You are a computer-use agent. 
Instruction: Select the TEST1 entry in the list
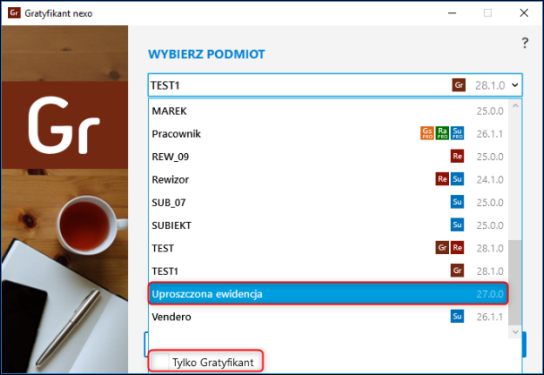pyautogui.click(x=328, y=271)
